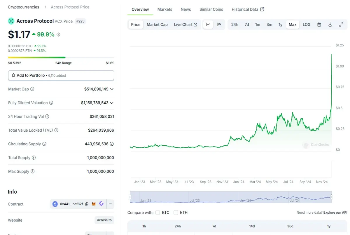Add token to MetaMask fox icon

94,204
